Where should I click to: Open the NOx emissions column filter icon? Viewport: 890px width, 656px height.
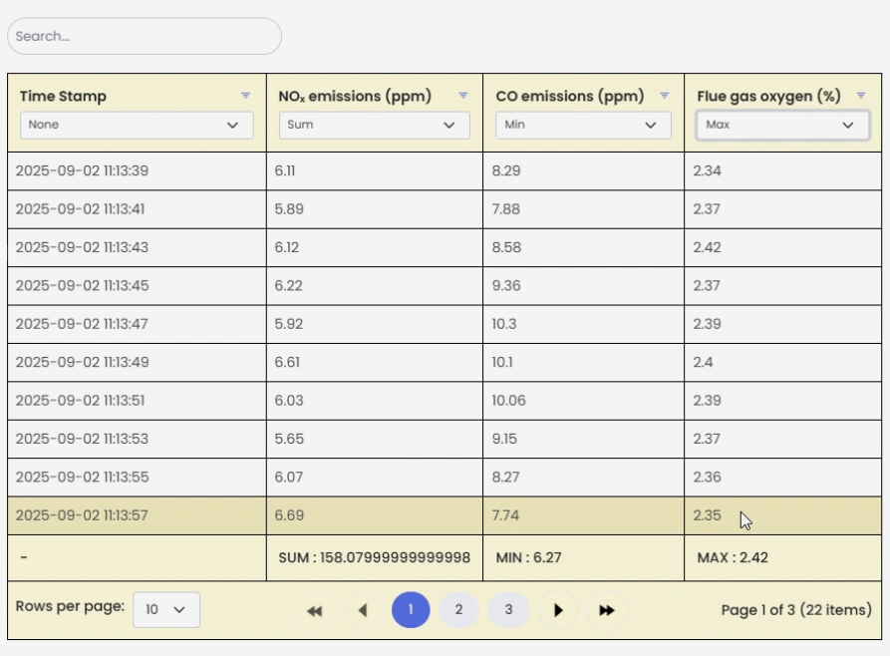(x=463, y=96)
